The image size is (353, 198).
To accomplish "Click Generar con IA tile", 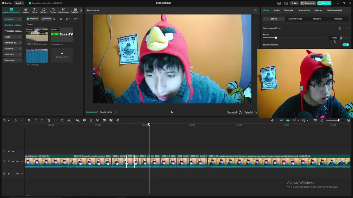I will click(x=62, y=55).
